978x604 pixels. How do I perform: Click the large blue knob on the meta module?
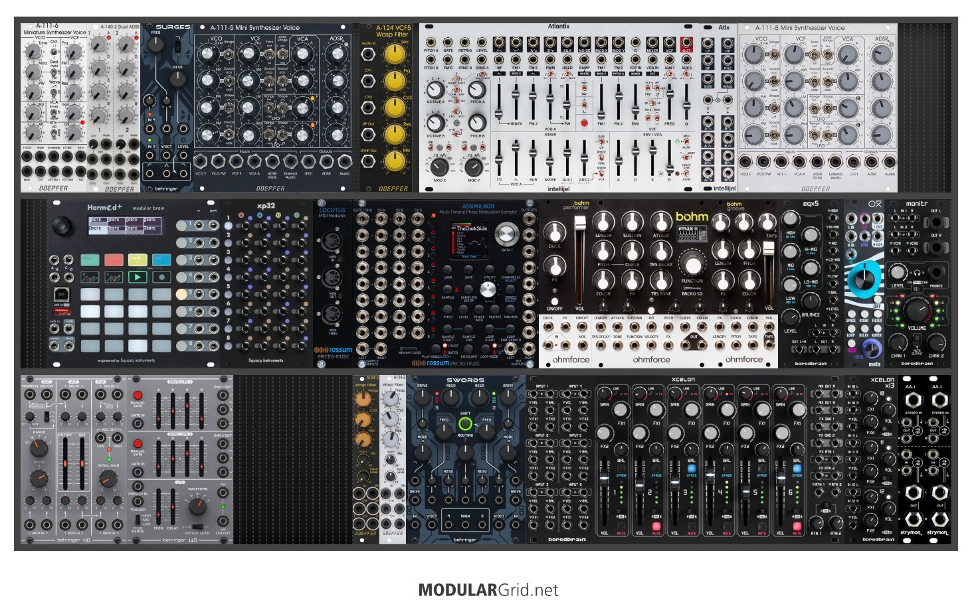coord(864,278)
